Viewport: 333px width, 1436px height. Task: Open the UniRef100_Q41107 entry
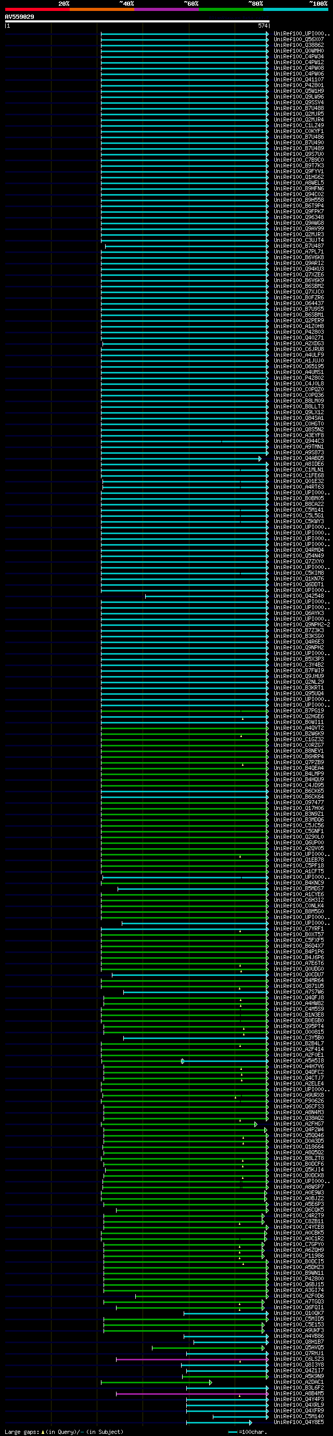[x=299, y=80]
